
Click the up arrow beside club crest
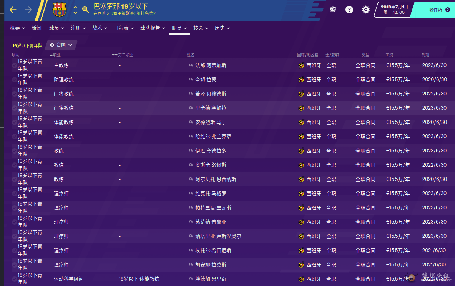click(x=75, y=7)
